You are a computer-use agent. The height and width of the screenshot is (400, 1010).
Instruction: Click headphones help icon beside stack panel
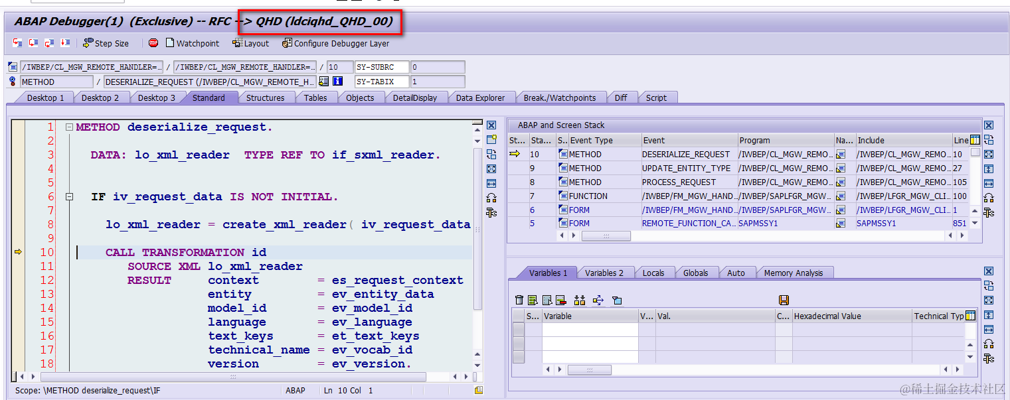[989, 198]
